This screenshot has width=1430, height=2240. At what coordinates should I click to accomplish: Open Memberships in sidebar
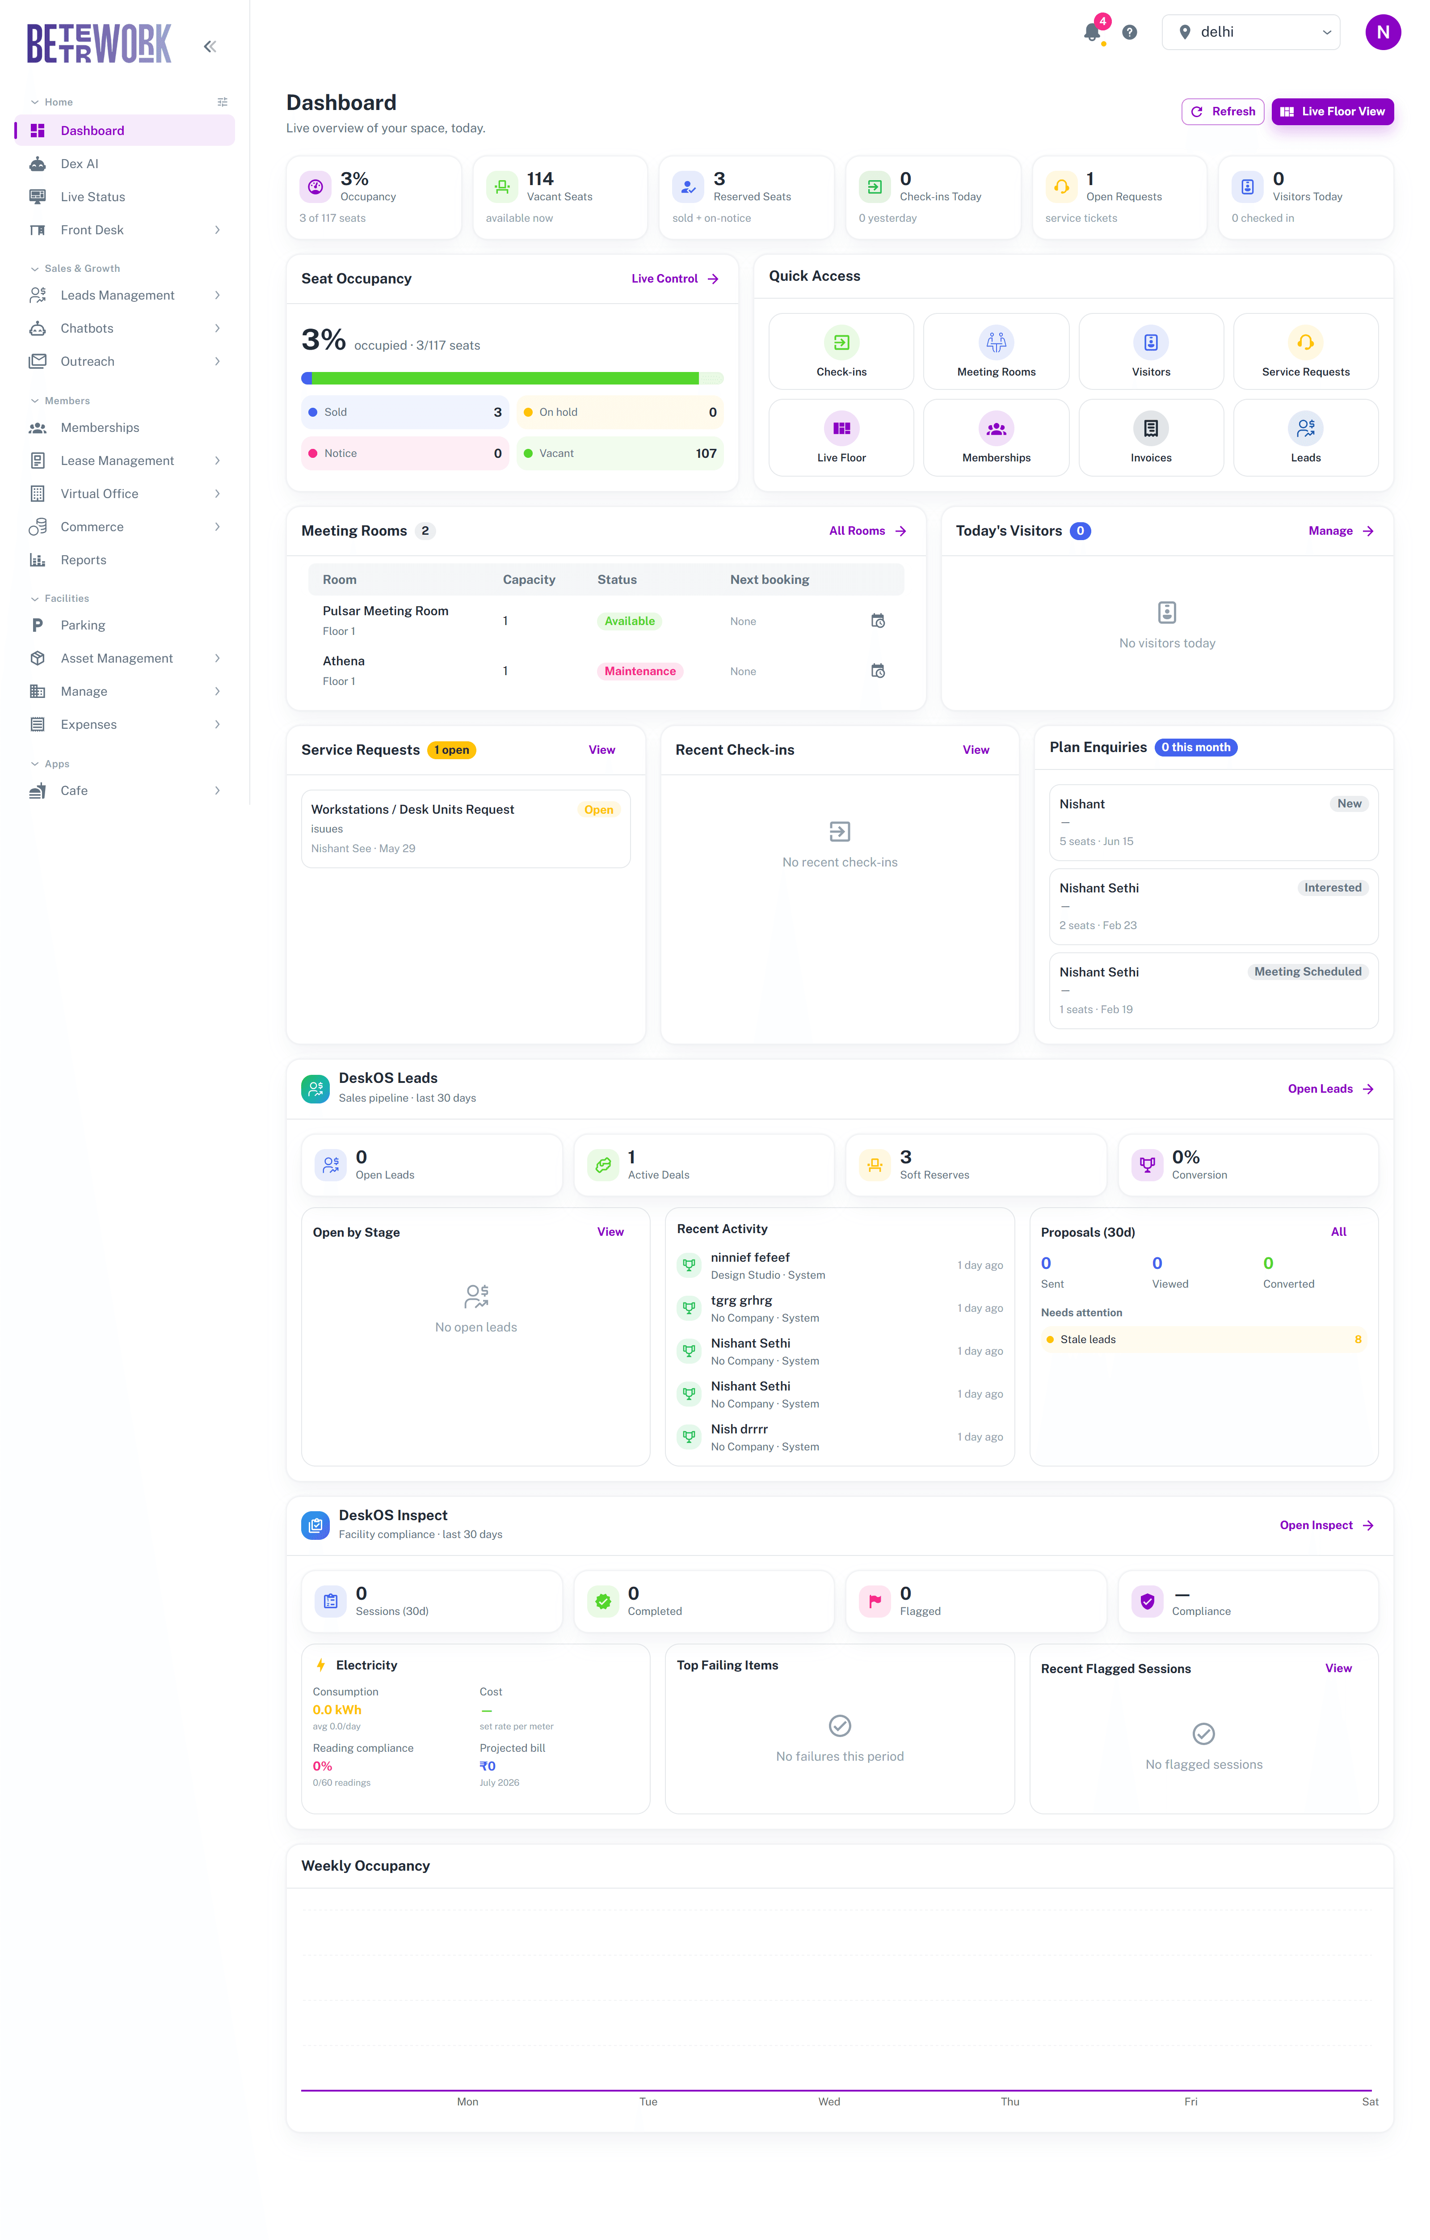pos(125,428)
